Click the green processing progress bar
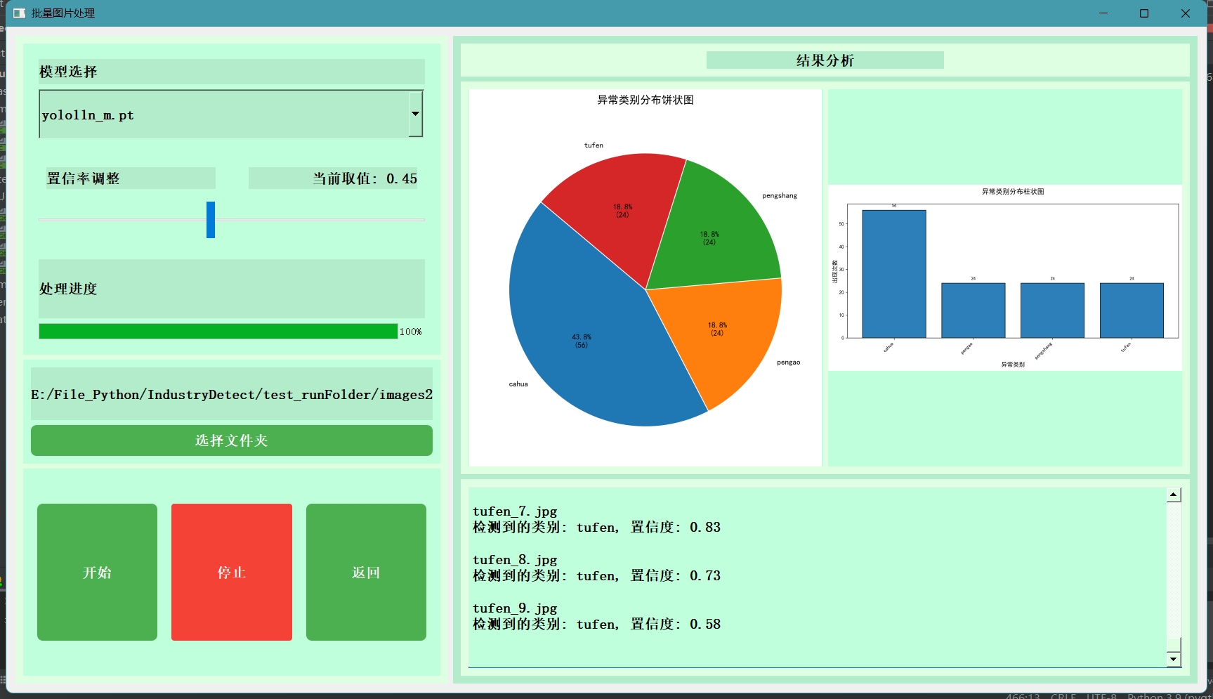Screen dimensions: 1213x699 pos(218,332)
